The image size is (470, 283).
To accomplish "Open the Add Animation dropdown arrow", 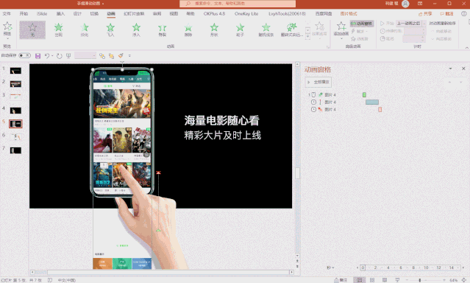I will pos(341,38).
